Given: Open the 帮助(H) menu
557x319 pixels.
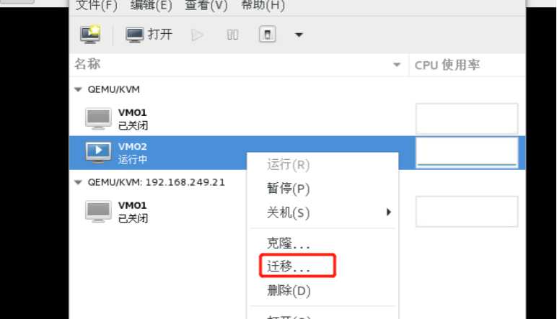Looking at the screenshot, I should (263, 5).
